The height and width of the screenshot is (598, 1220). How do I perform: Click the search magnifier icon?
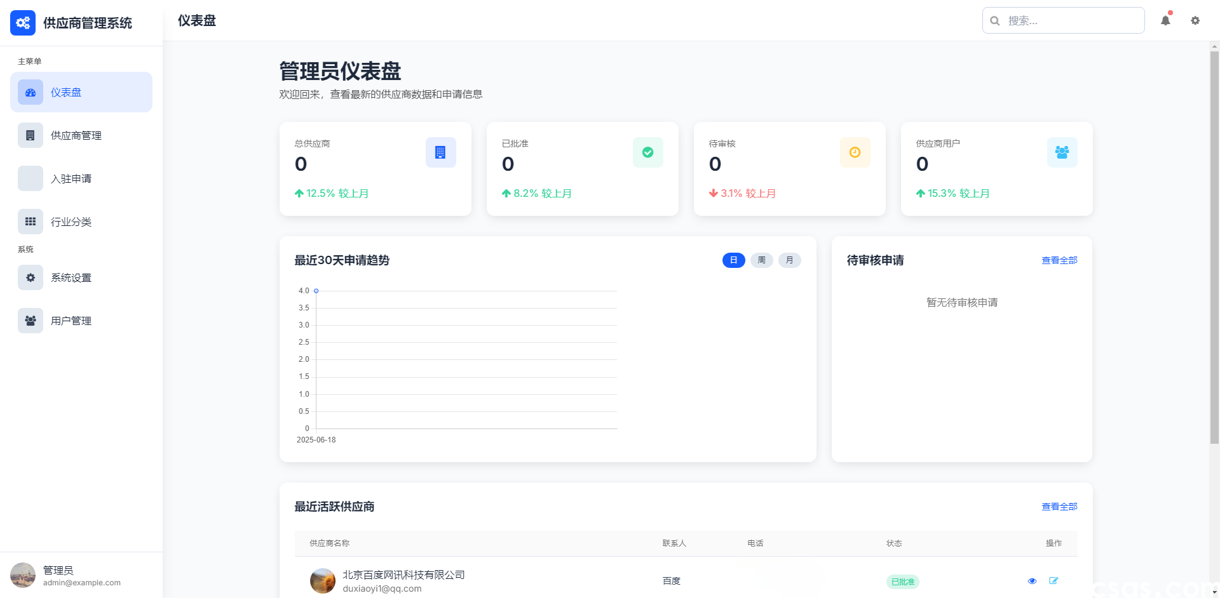(x=995, y=21)
